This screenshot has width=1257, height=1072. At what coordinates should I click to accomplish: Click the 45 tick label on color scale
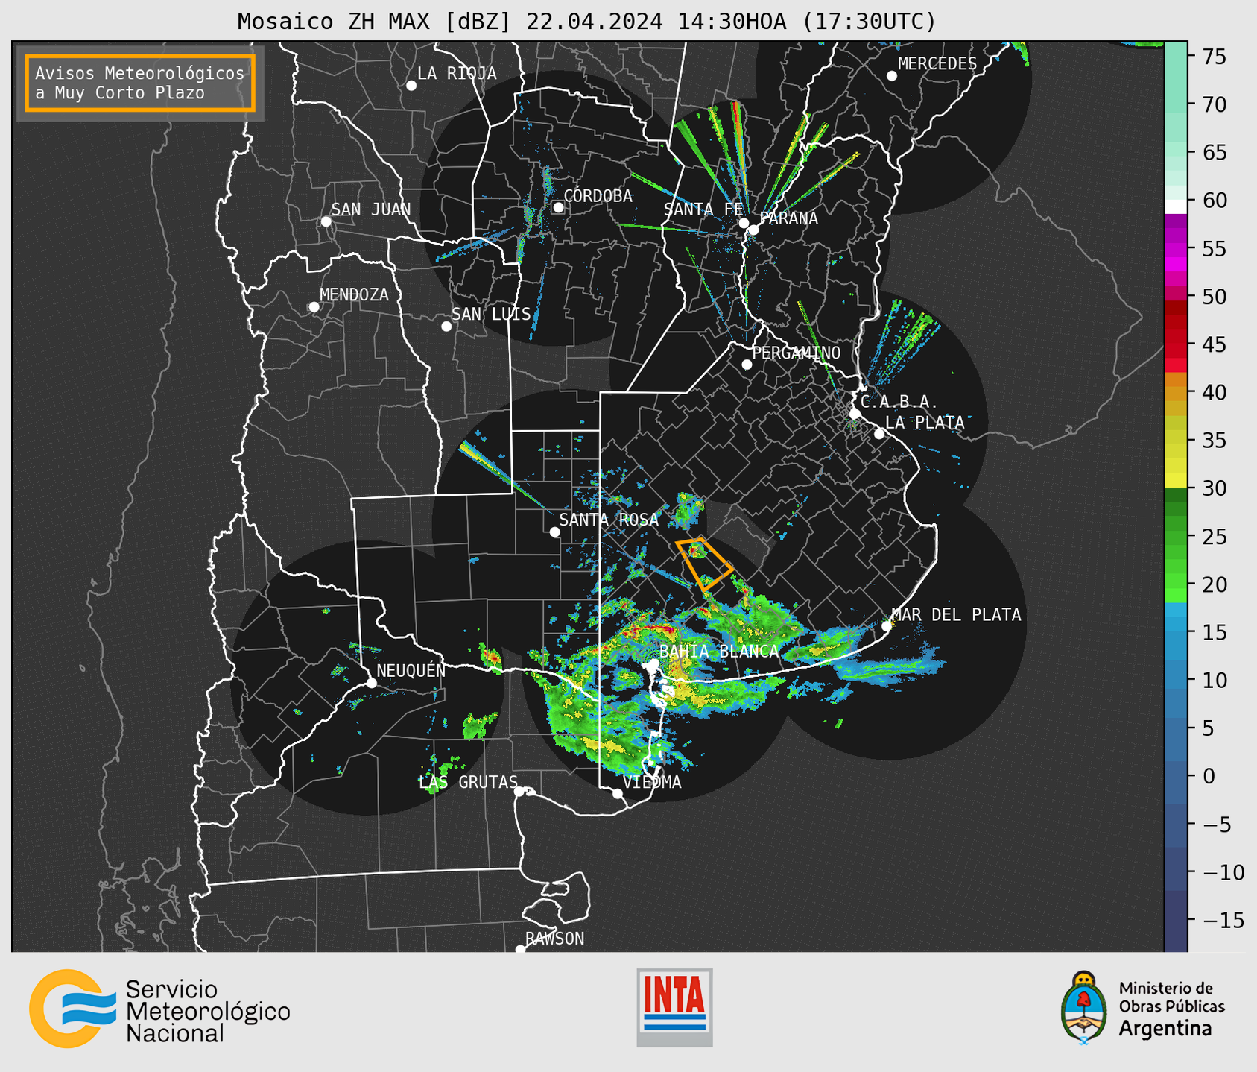tap(1215, 344)
